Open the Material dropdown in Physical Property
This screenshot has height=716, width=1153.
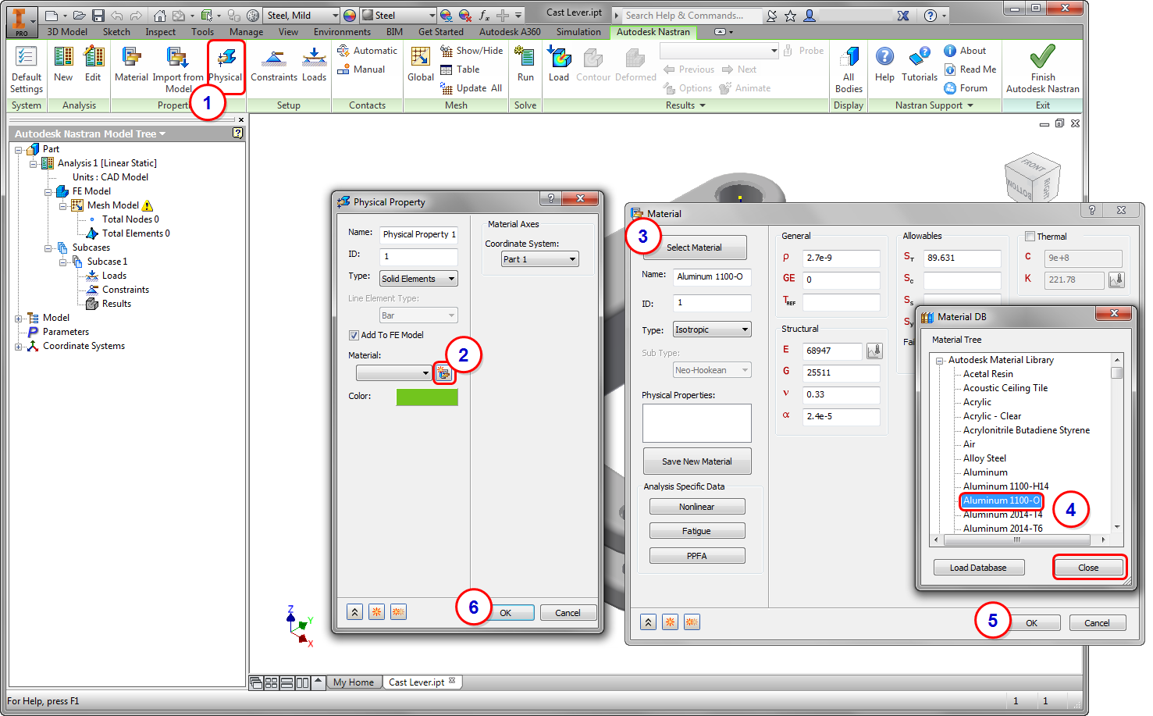[x=394, y=373]
